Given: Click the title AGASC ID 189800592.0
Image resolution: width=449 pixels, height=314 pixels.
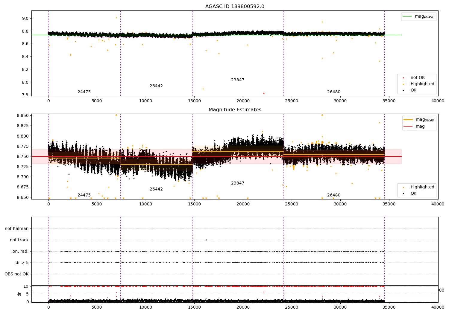Looking at the screenshot, I should tap(235, 7).
